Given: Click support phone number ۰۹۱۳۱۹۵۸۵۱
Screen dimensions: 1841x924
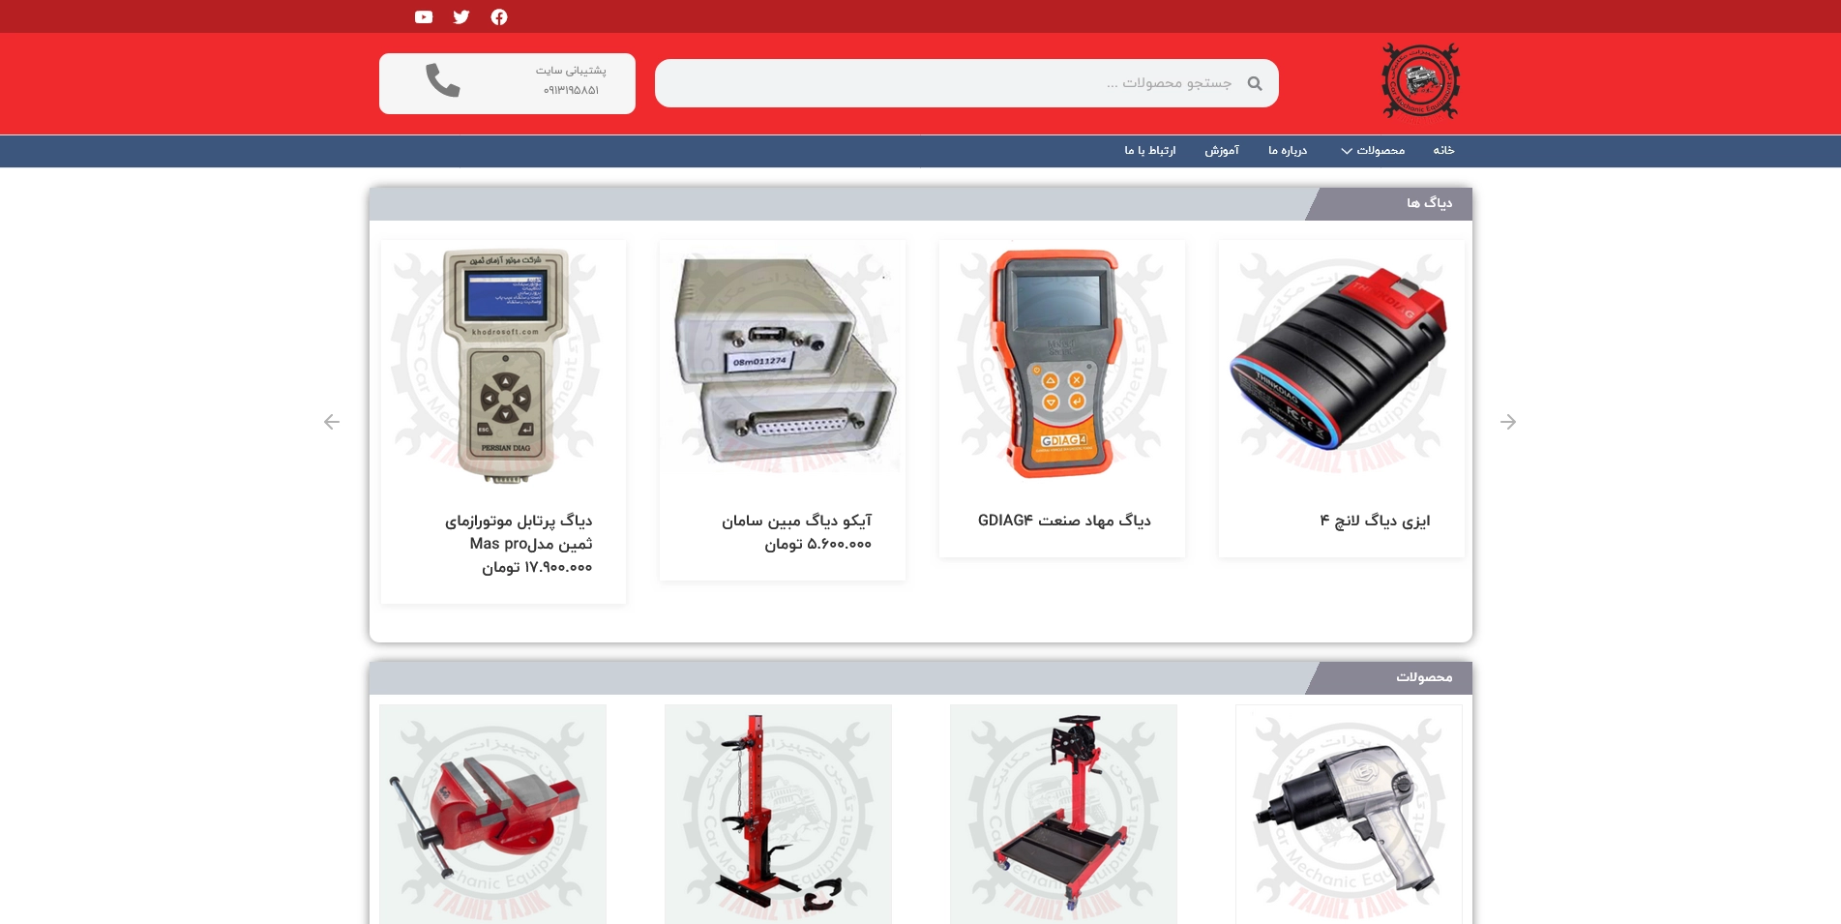Looking at the screenshot, I should 572,90.
